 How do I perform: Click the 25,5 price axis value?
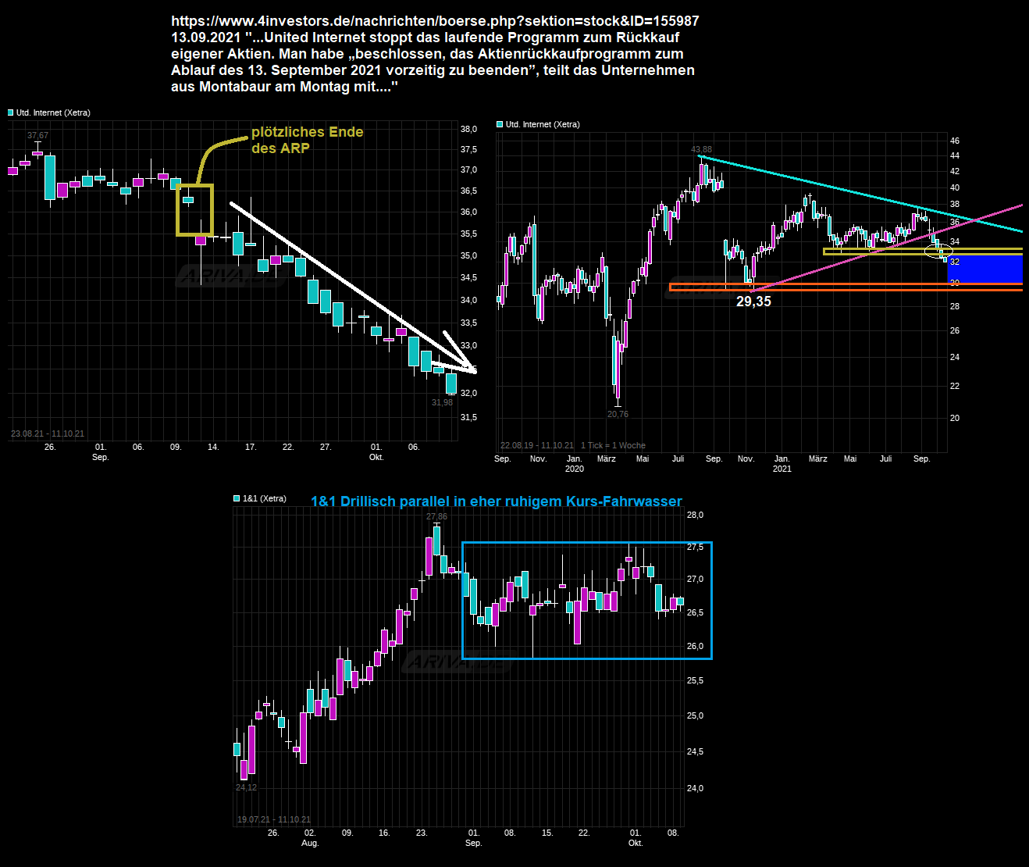(x=695, y=681)
